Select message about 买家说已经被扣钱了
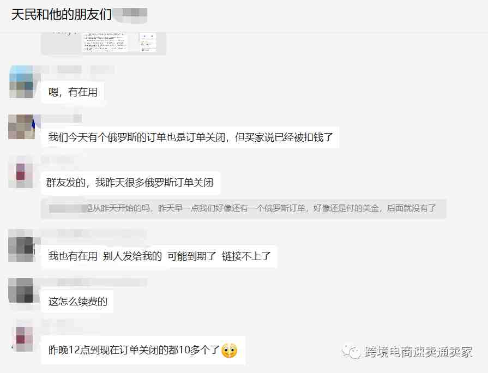 [x=190, y=137]
